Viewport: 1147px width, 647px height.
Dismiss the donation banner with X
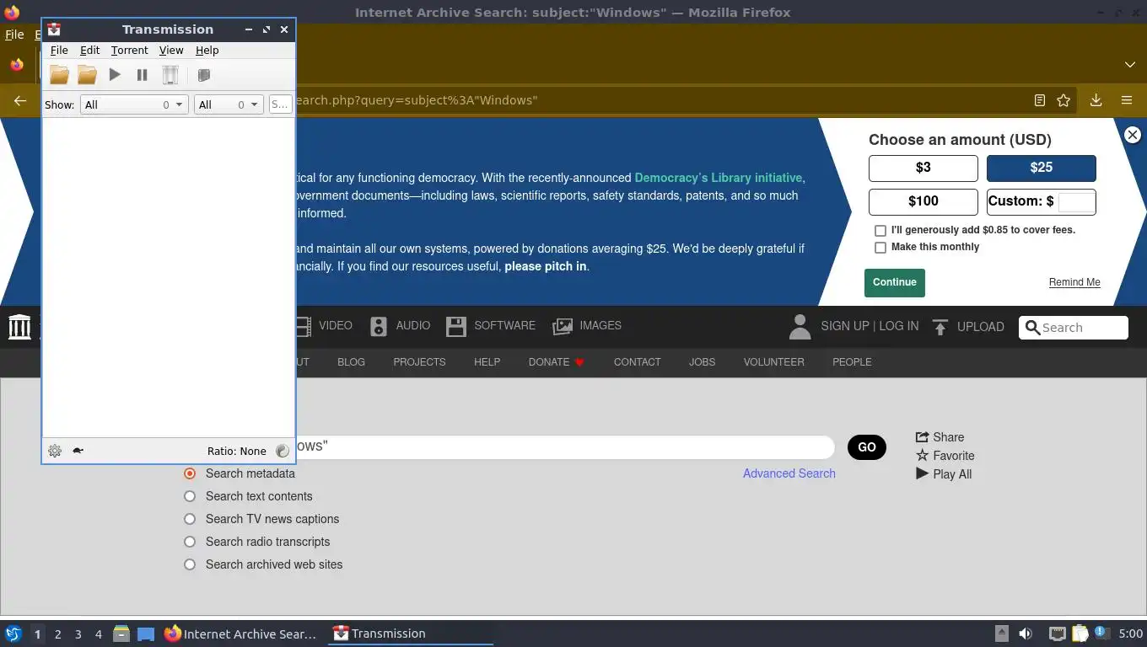coord(1133,135)
